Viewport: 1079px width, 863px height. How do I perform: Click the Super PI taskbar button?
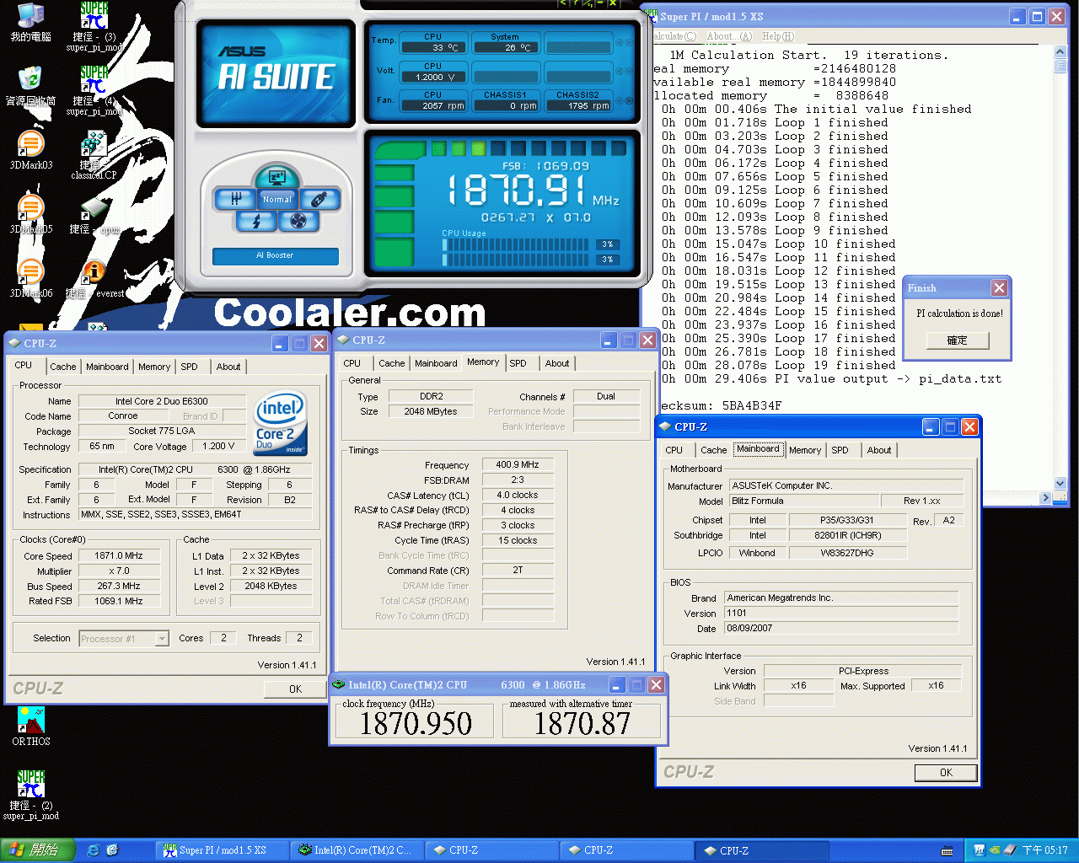(x=221, y=850)
